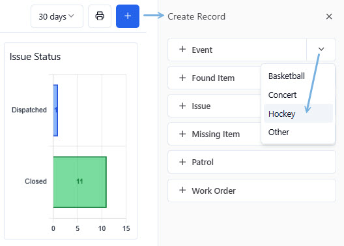Click the Event record button label
Image resolution: width=344 pixels, height=246 pixels.
(202, 50)
